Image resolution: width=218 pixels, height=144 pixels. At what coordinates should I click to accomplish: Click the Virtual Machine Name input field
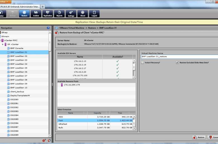[x=179, y=57]
